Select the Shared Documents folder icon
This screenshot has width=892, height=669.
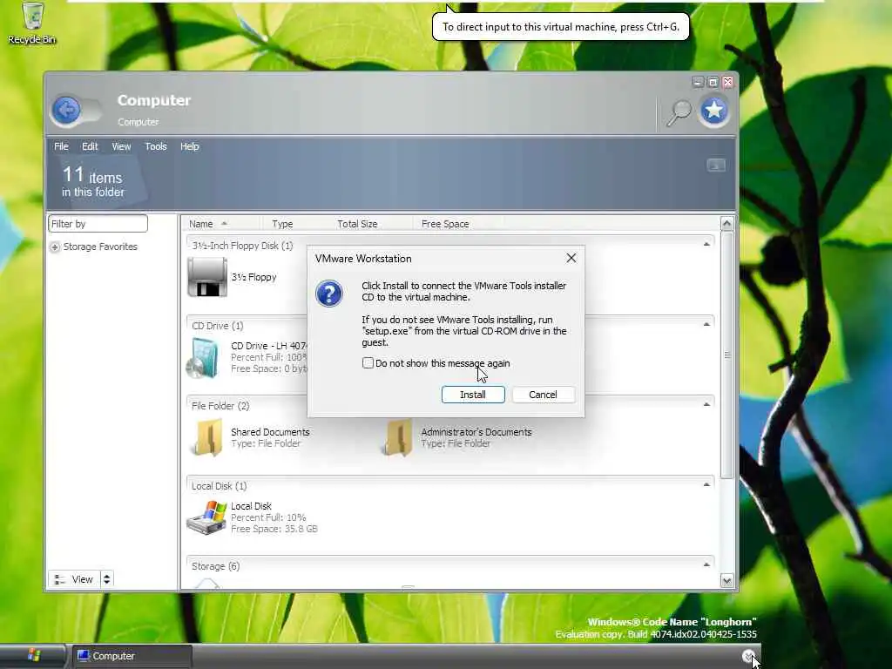coord(207,437)
